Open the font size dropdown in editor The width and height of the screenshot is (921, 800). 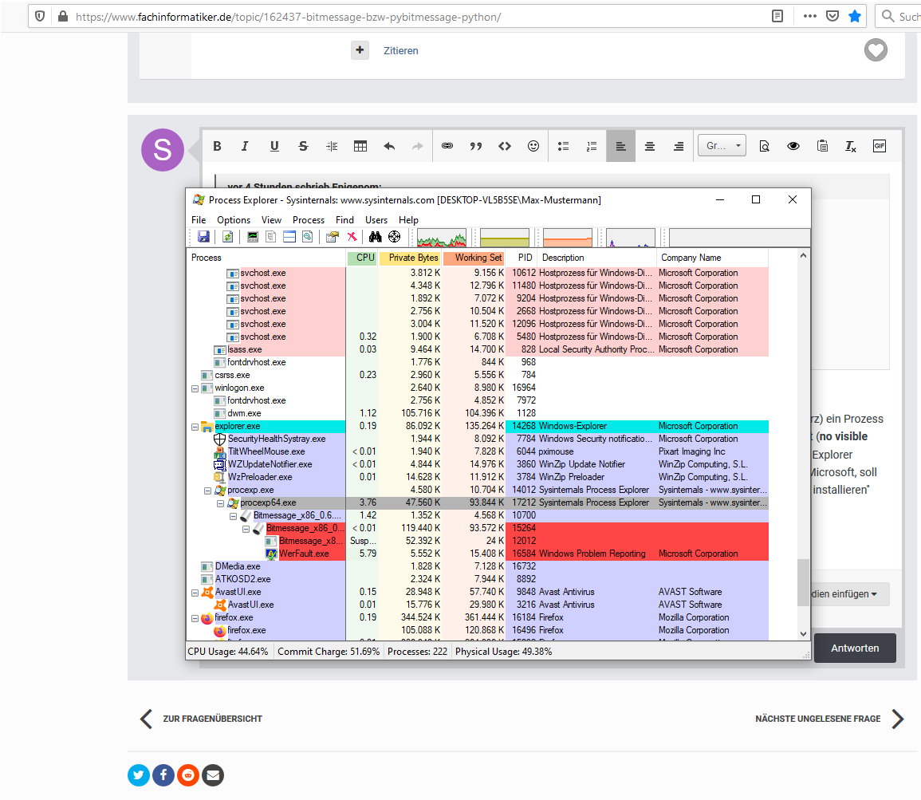[722, 146]
